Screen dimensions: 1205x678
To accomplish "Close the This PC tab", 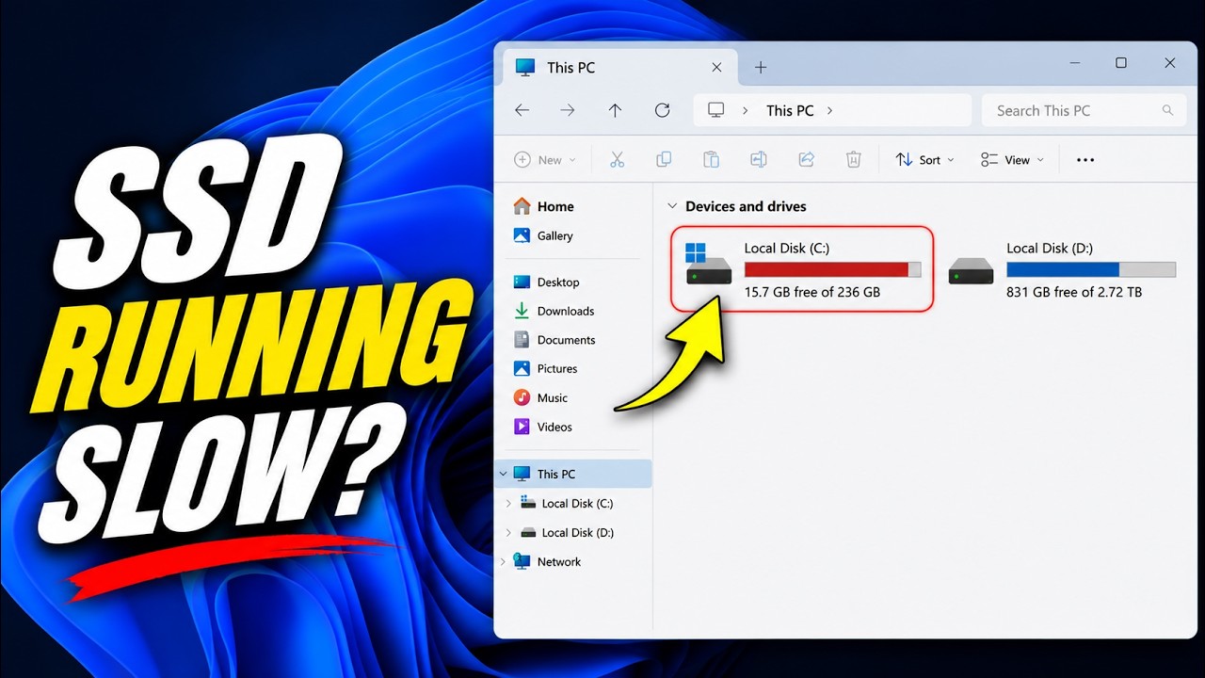I will 716,68.
